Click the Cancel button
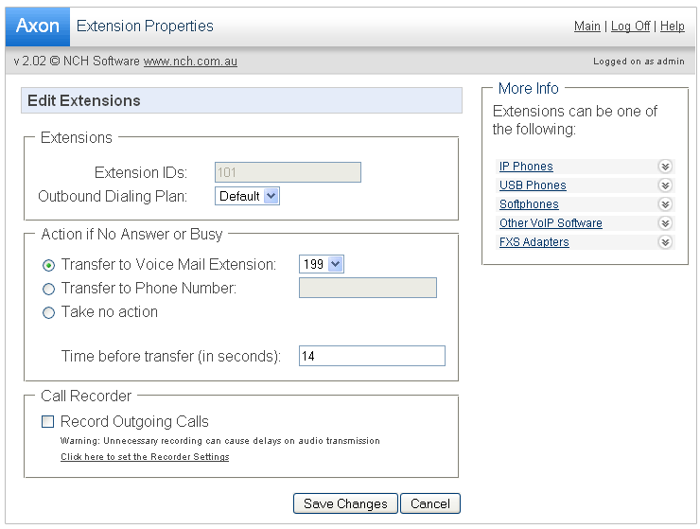 point(430,503)
